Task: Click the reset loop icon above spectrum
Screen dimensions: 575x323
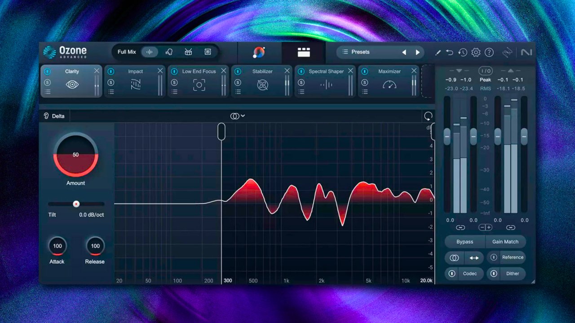Action: click(428, 116)
